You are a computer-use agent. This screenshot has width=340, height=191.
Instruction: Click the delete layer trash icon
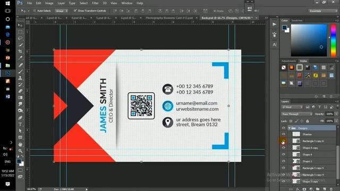click(x=331, y=189)
